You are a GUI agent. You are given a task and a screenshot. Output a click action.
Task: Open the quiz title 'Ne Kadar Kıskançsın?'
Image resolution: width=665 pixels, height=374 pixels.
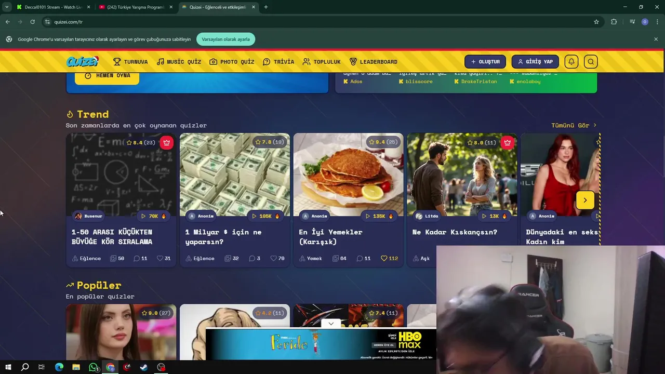455,232
